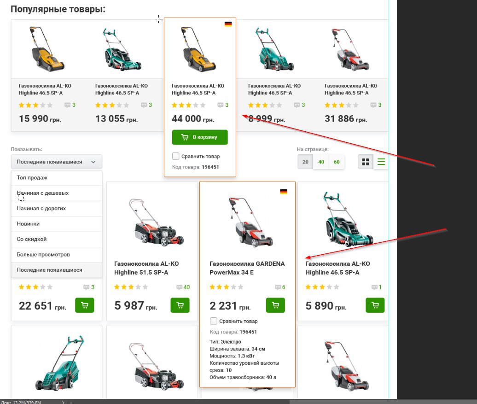Choose Топ продаж sorting option
The width and height of the screenshot is (477, 404).
pos(57,177)
